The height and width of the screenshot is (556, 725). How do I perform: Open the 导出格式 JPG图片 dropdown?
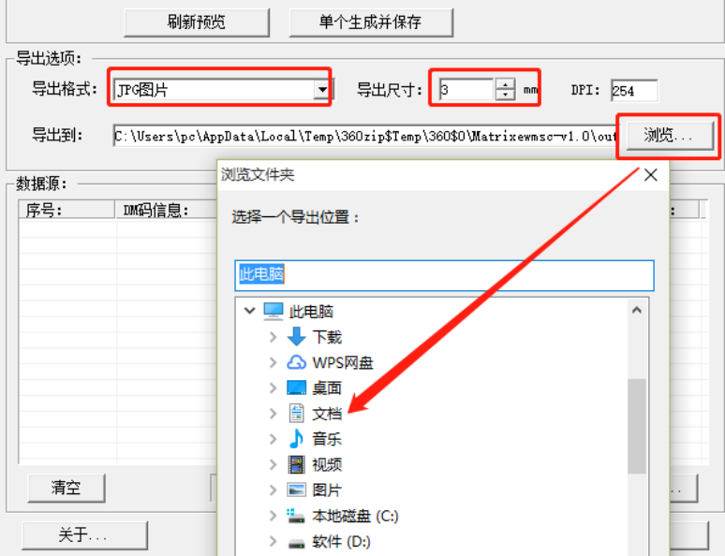[x=322, y=89]
